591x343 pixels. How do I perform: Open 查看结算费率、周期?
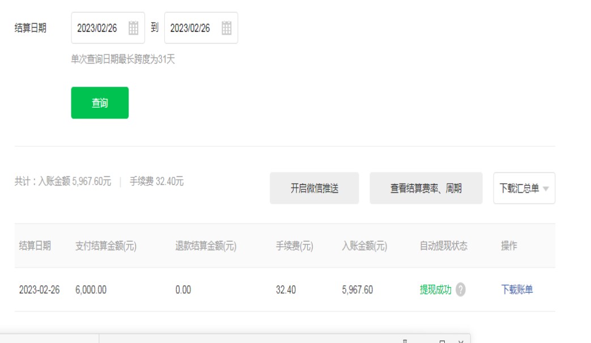tap(426, 188)
